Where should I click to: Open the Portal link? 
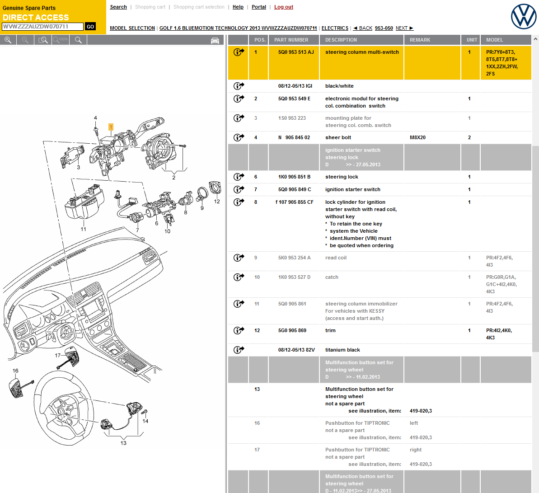[x=259, y=7]
